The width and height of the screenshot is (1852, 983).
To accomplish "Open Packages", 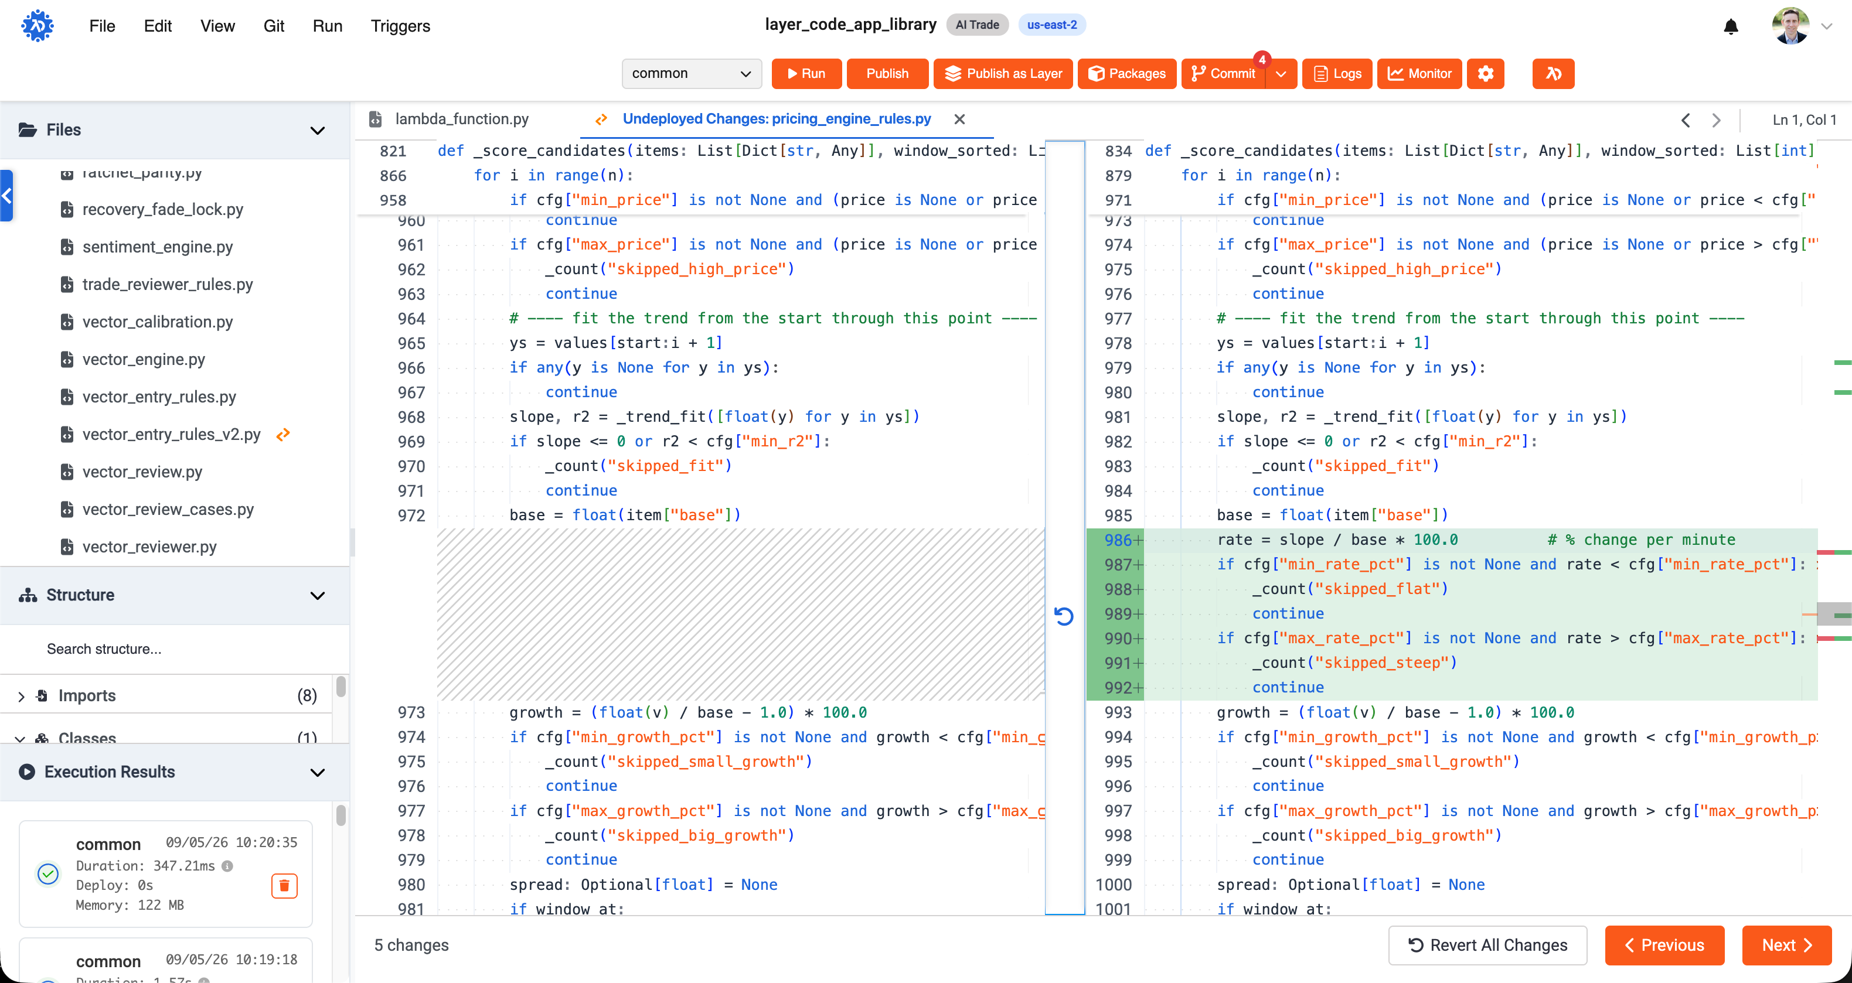I will tap(1126, 73).
